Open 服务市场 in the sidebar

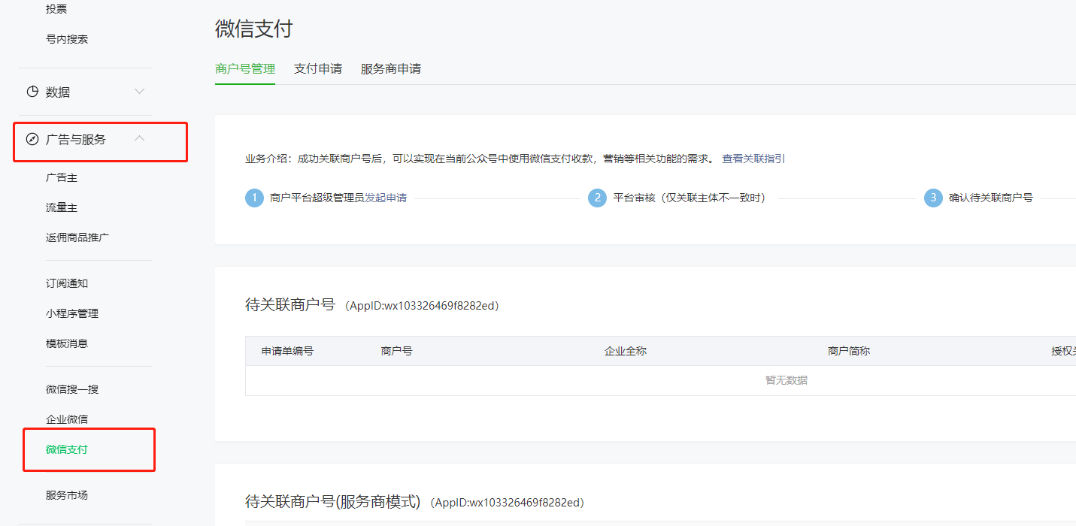click(x=67, y=495)
